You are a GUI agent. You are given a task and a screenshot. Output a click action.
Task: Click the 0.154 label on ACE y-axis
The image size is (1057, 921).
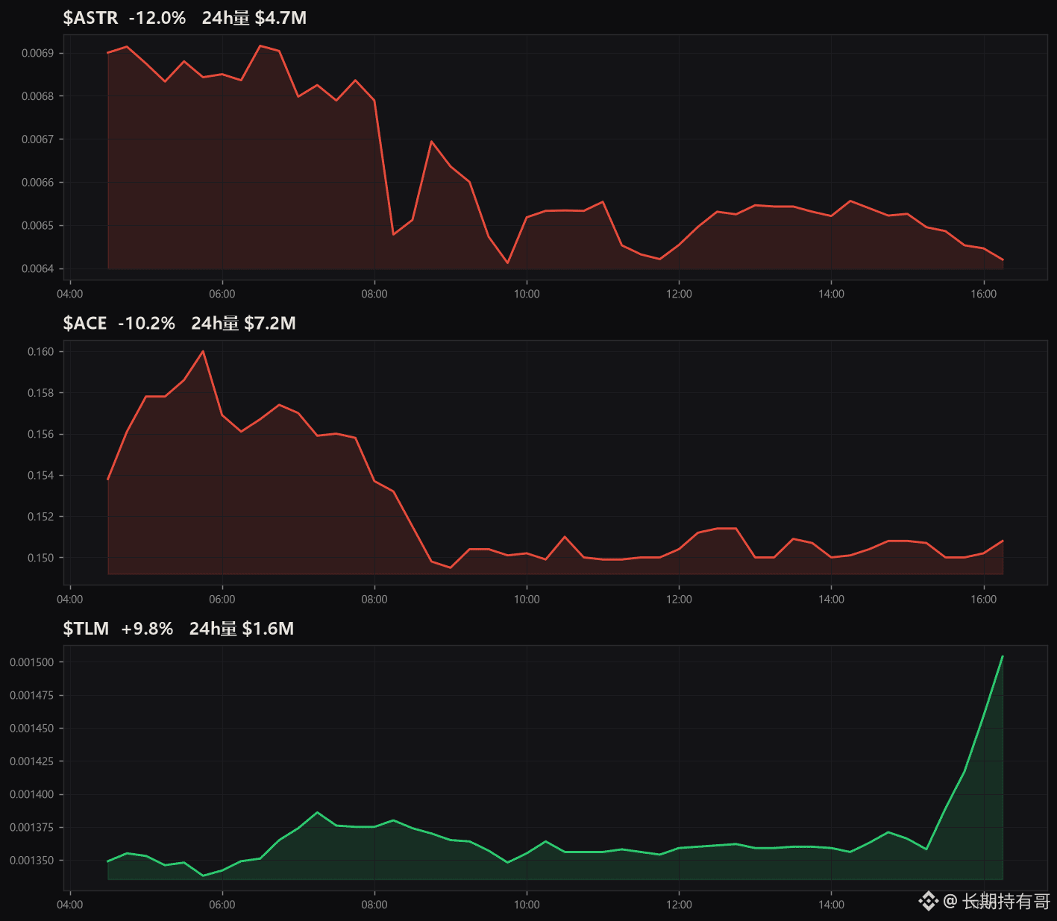tap(41, 476)
